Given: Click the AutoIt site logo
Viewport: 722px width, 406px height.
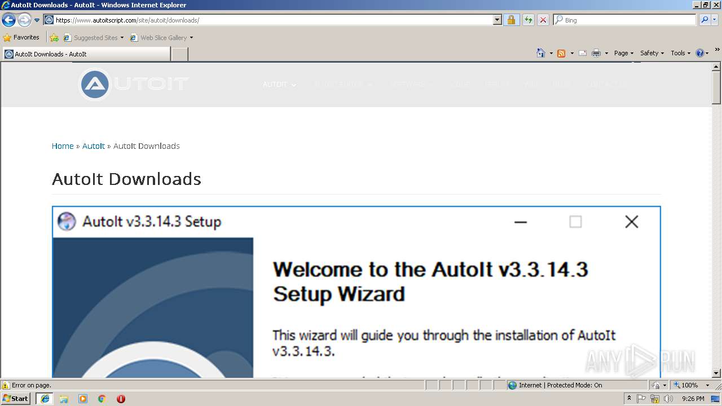Looking at the screenshot, I should click(x=134, y=85).
